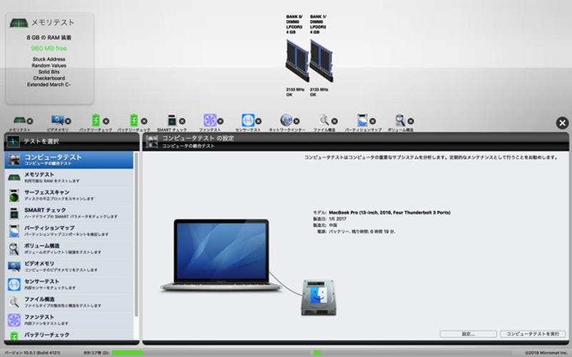Click the メモリテスト icon in the queue strip
572x357 pixels.
coord(19,120)
